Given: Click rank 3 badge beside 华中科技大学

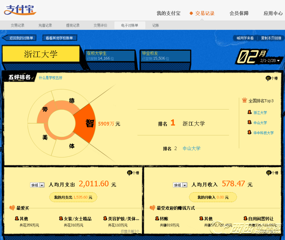Looking at the screenshot, I should click(250, 132).
